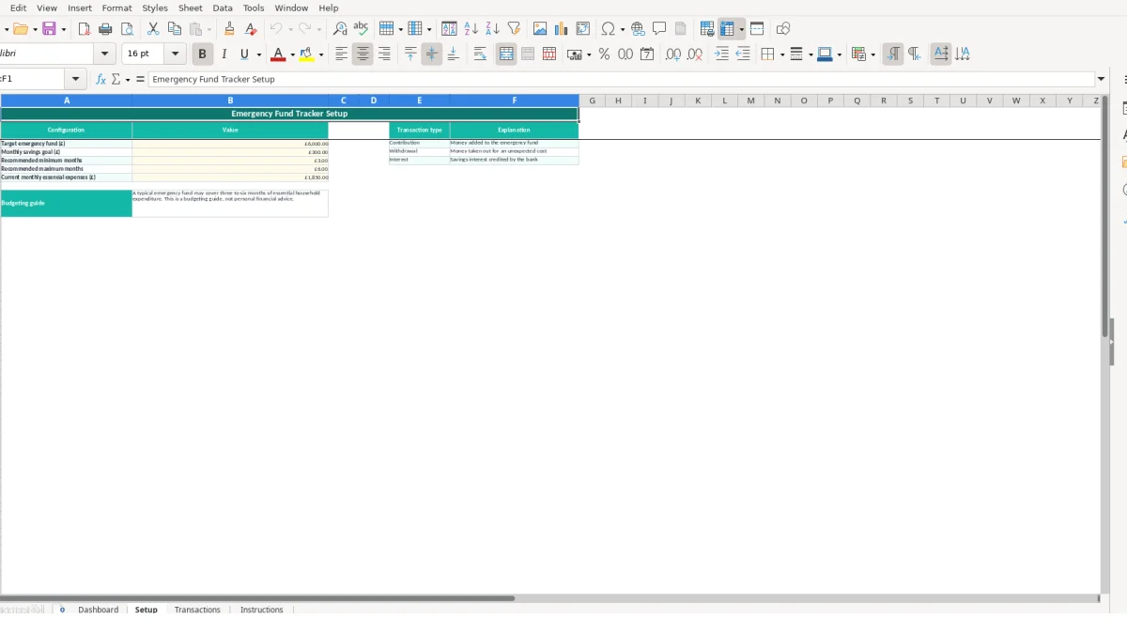Define the print area
1127x634 pixels.
[x=707, y=29]
